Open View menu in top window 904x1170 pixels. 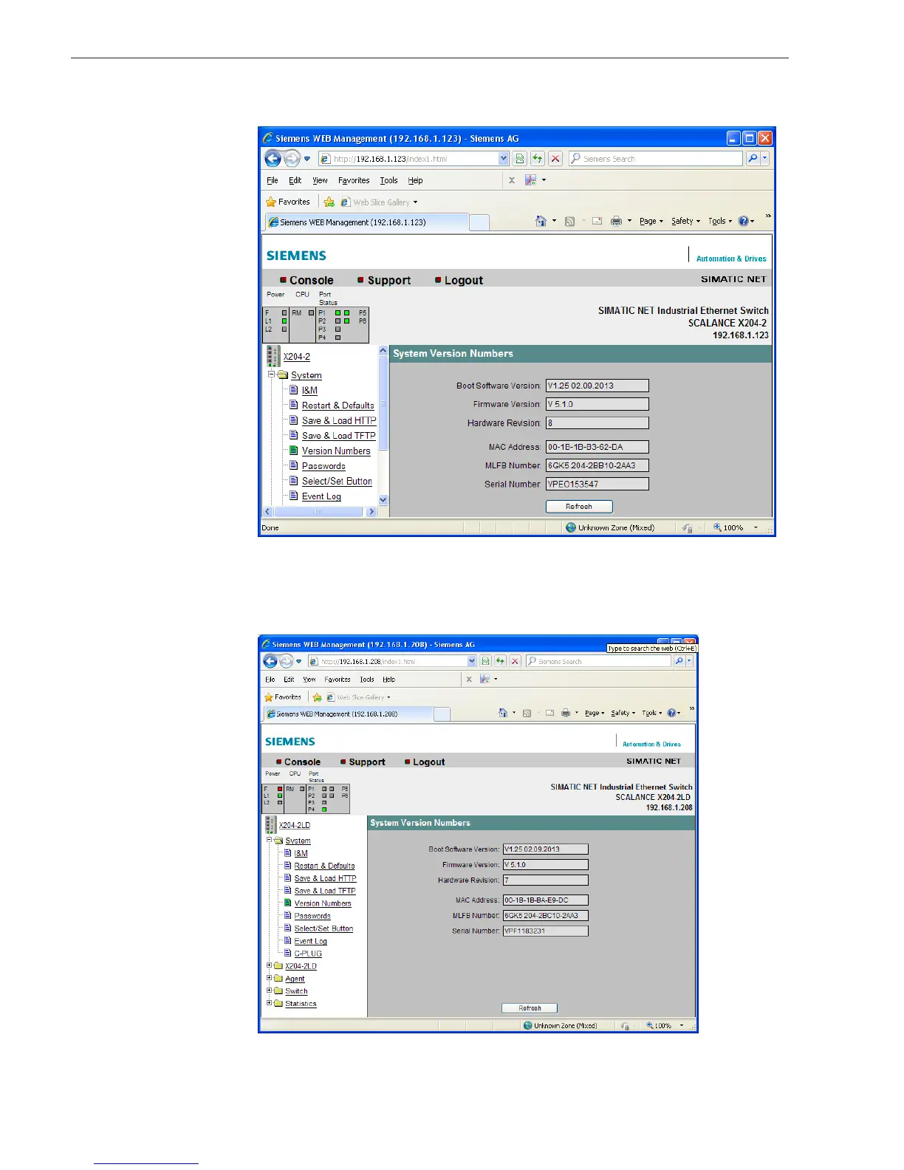click(320, 180)
